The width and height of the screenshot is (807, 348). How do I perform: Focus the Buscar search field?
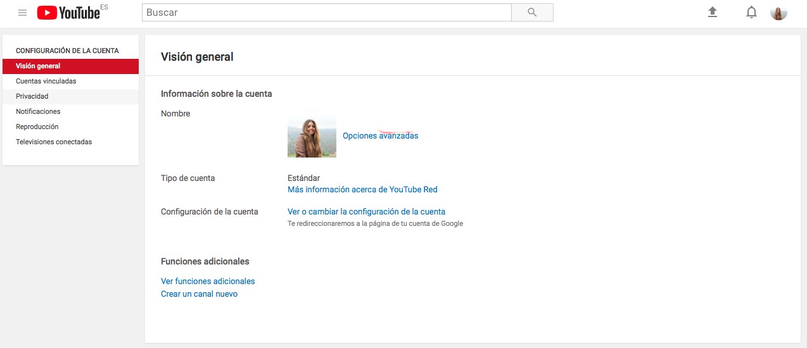click(327, 13)
